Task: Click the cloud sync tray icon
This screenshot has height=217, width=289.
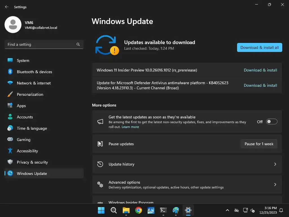Action: coord(237,210)
